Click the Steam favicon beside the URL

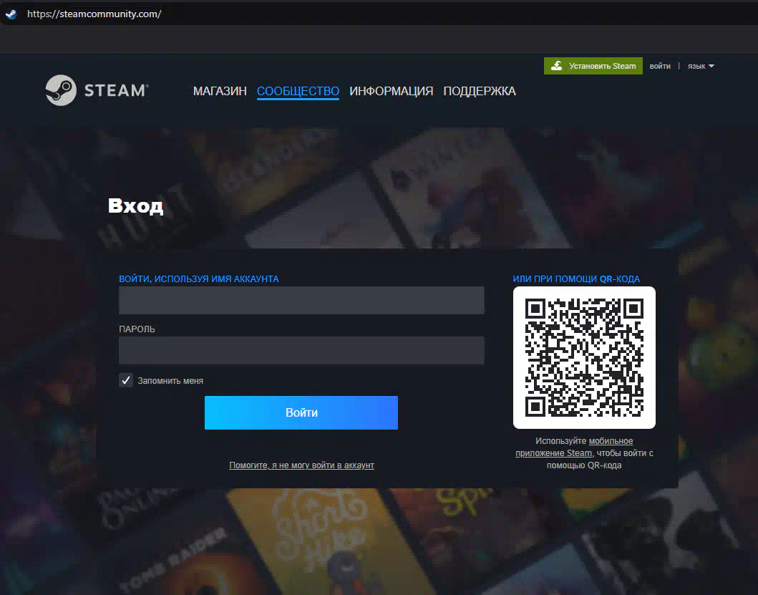[x=11, y=14]
